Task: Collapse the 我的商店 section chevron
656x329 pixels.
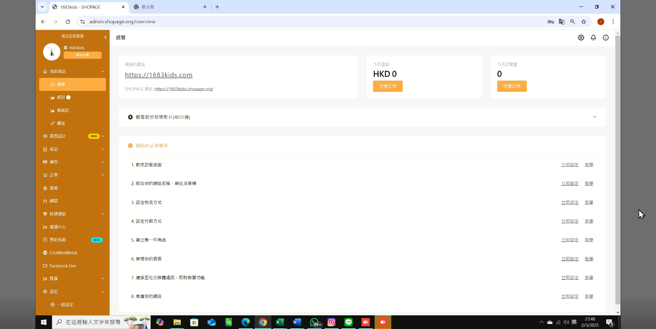Action: (102, 71)
